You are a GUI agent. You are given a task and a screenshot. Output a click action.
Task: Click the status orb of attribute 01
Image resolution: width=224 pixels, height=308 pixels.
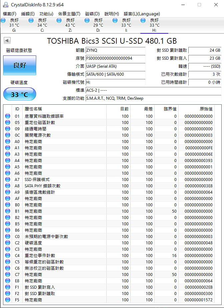point(8,116)
